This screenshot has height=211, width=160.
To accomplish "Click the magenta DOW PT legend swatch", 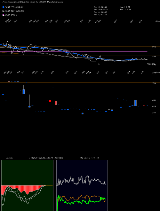I will [3, 15].
